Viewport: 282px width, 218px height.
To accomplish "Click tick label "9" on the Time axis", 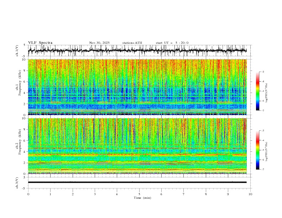I will [x=228, y=194].
